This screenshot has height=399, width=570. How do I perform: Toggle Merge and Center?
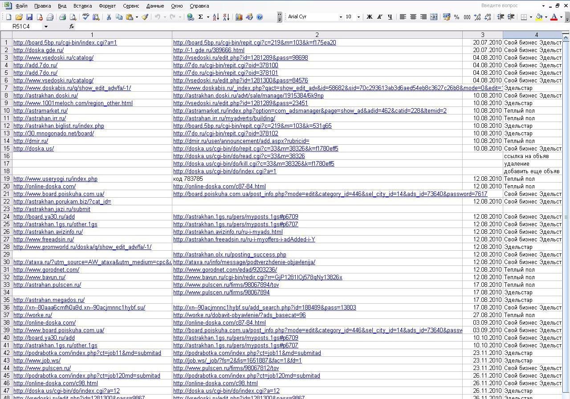point(433,17)
